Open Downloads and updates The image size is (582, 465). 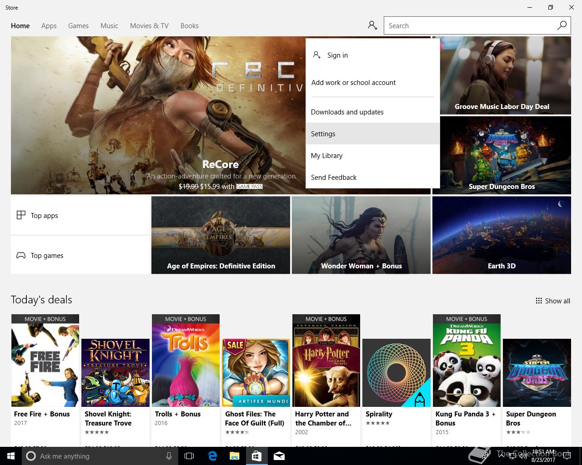[x=372, y=112]
